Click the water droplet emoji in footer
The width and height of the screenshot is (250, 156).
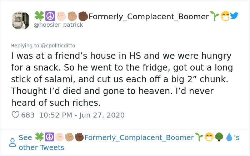229,137
